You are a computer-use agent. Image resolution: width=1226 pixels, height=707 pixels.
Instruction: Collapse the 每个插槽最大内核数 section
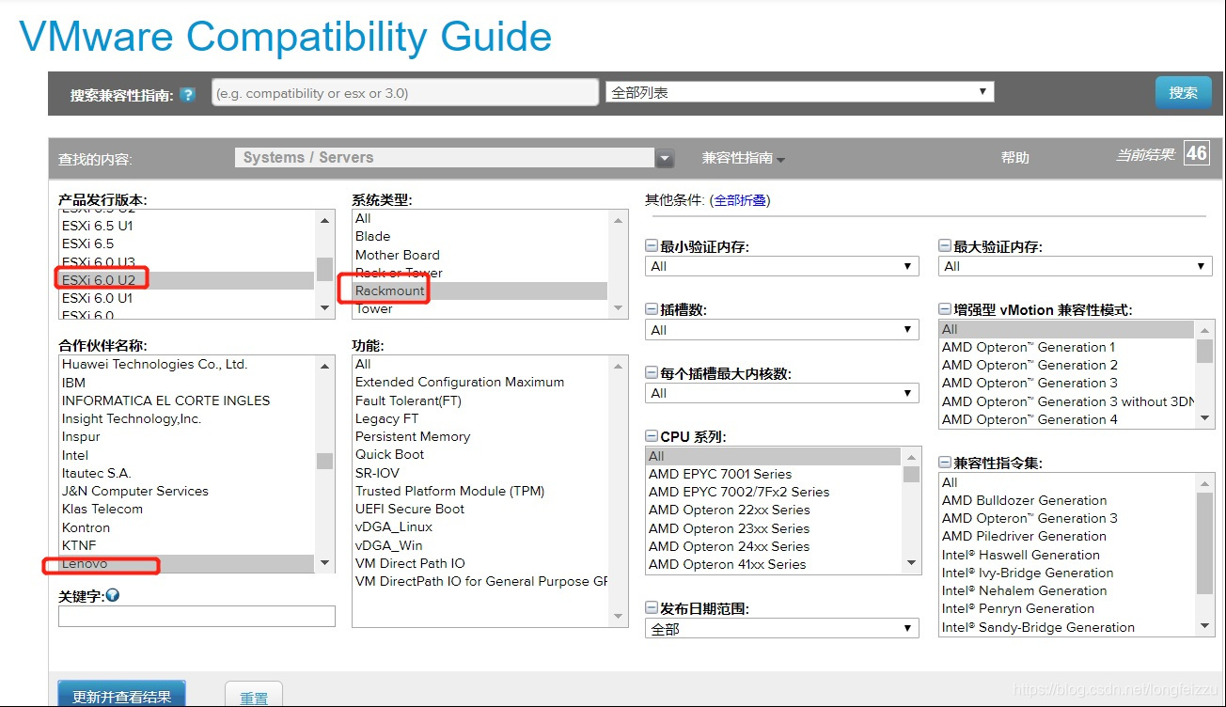pyautogui.click(x=651, y=373)
